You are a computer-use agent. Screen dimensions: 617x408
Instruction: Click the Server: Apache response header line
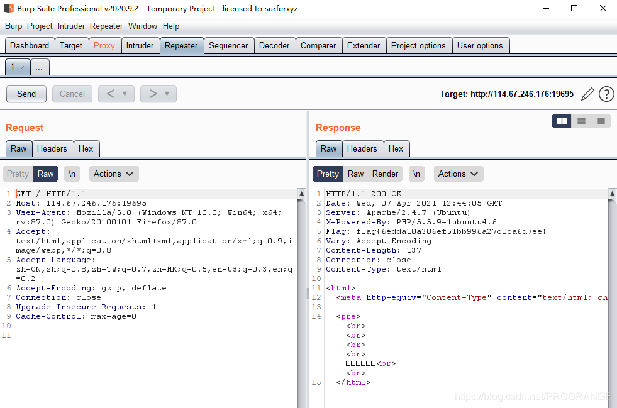398,212
